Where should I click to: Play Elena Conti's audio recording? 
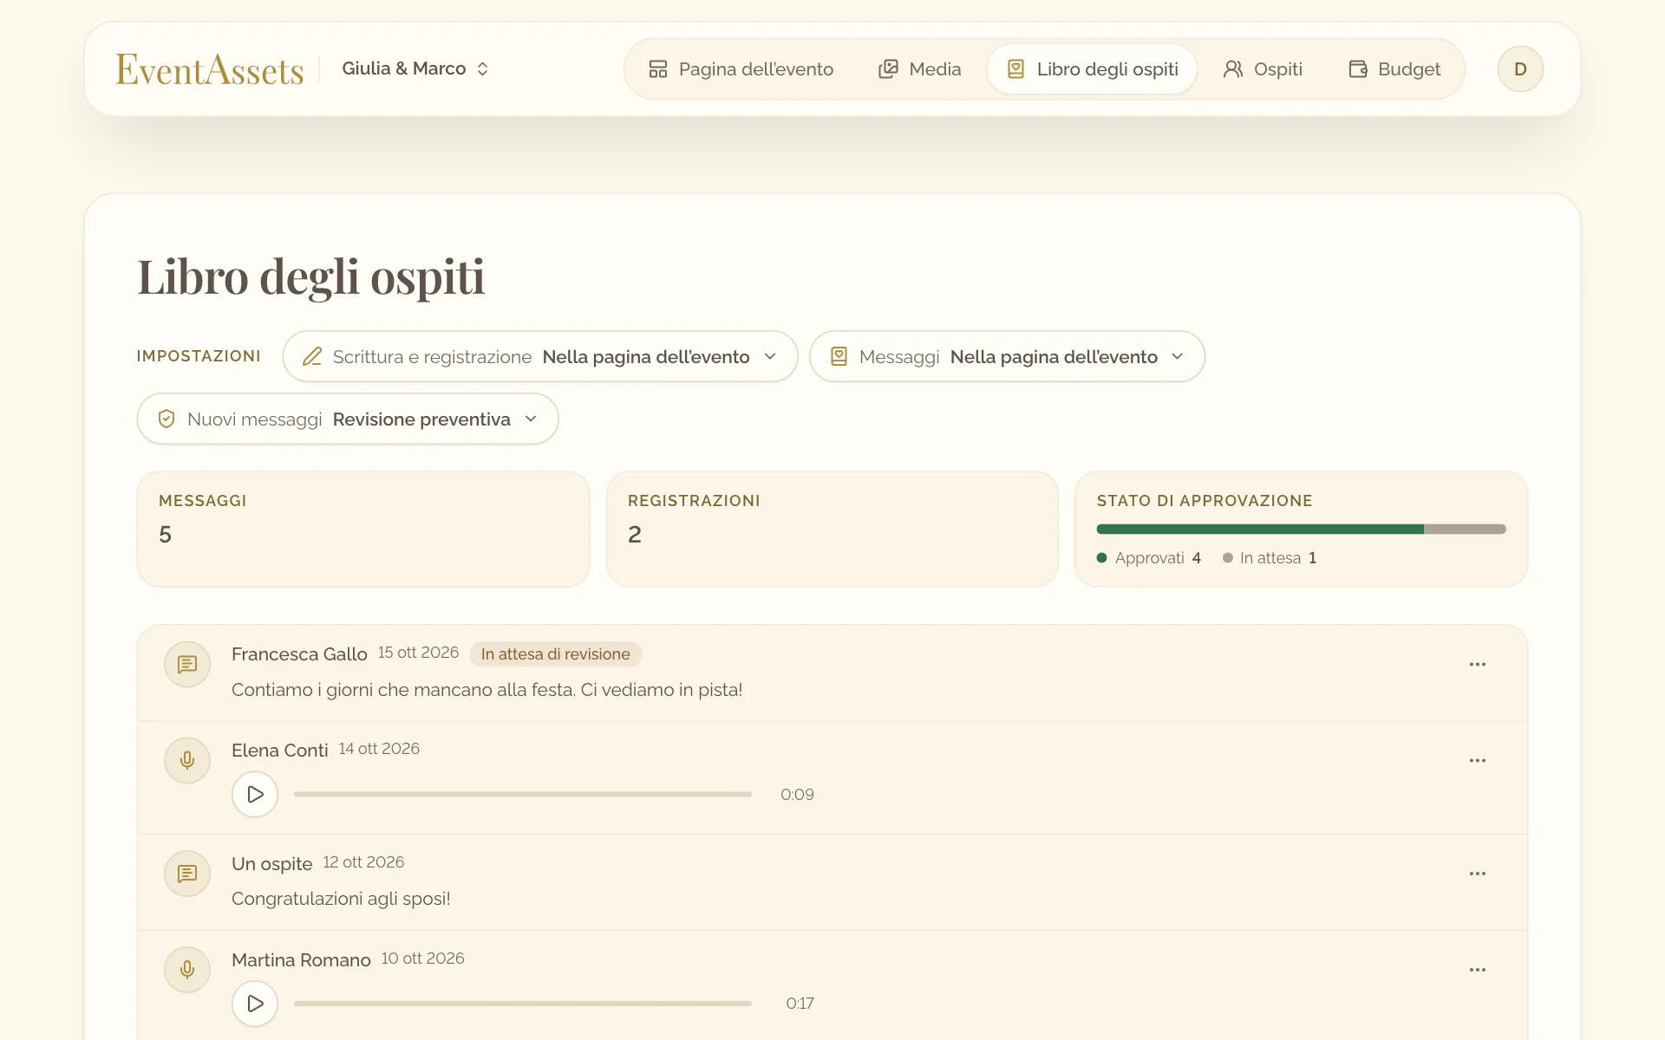(255, 795)
